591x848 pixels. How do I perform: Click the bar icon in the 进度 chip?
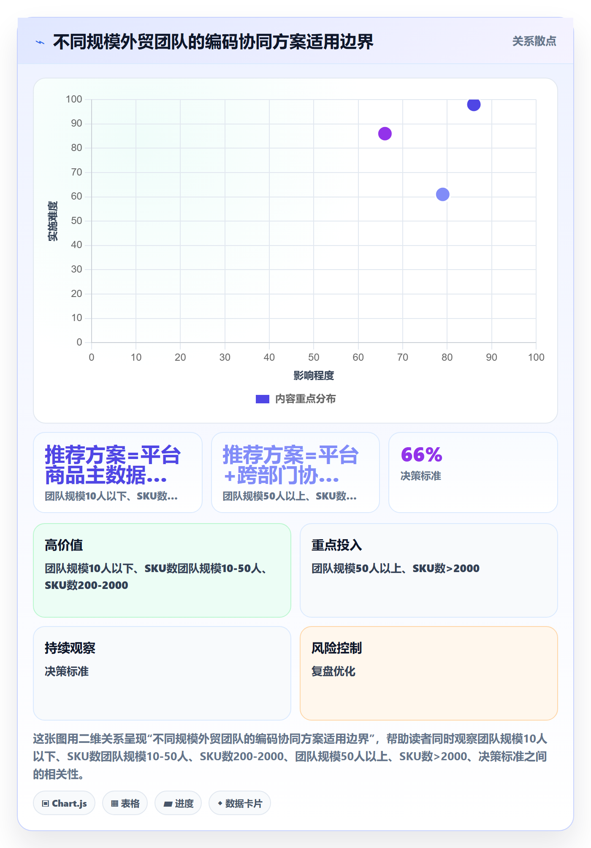[168, 804]
